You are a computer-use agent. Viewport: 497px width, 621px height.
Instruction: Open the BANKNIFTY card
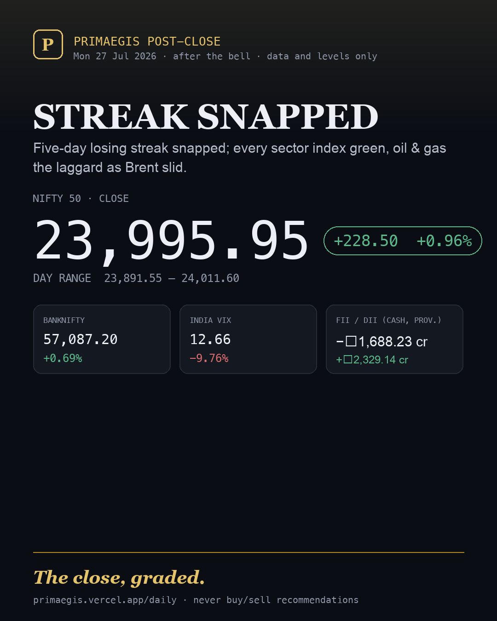click(x=102, y=339)
